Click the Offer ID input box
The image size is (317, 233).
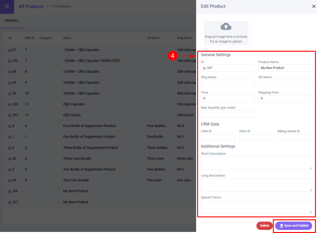point(256,137)
